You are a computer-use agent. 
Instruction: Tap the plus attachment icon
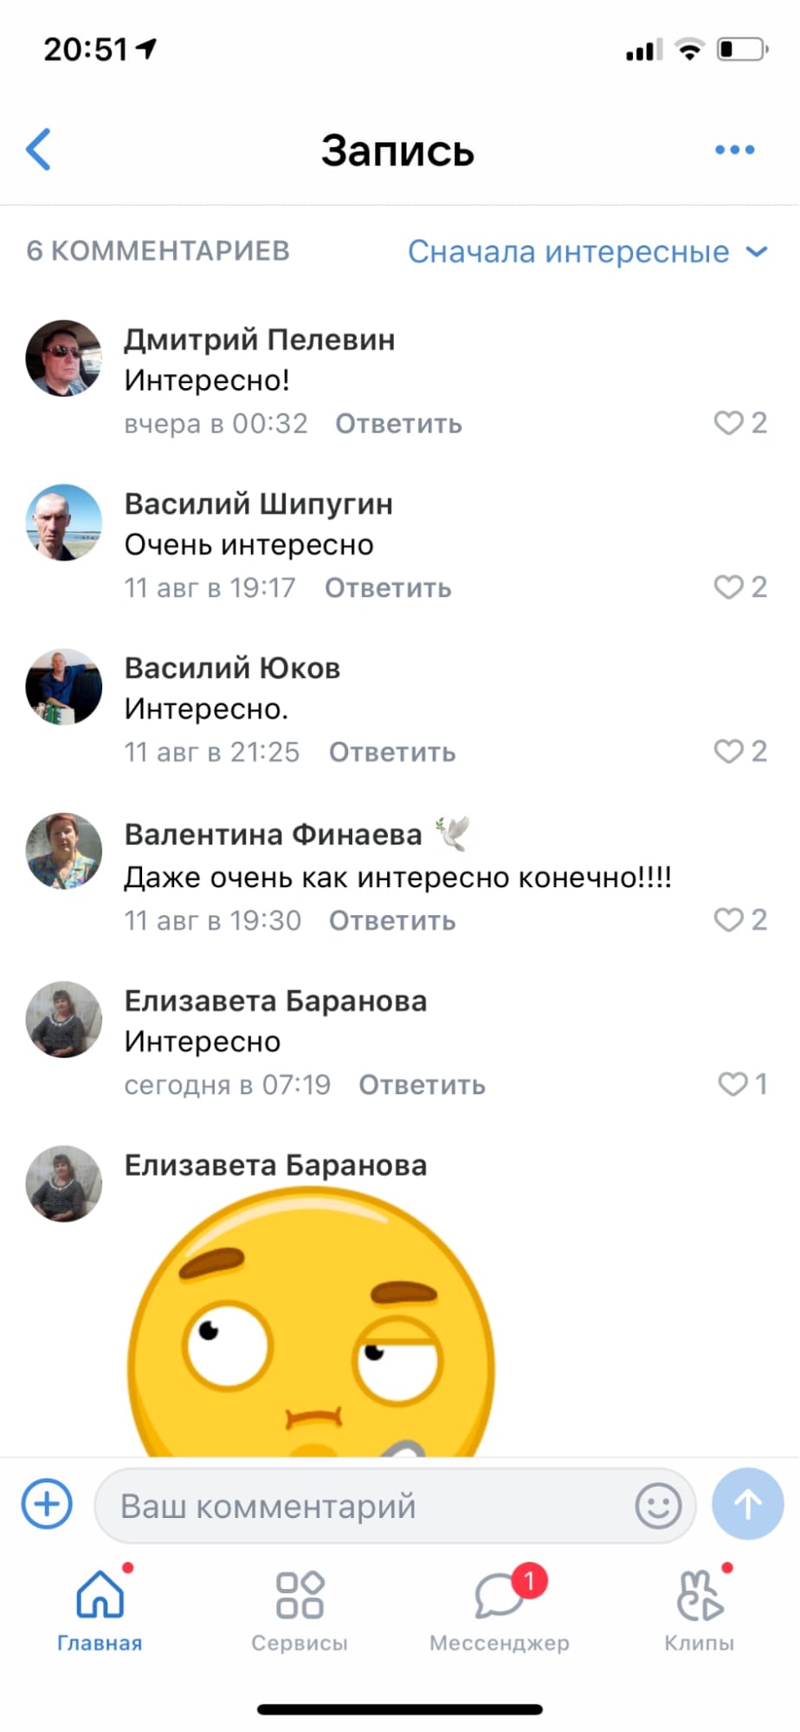(x=47, y=1503)
